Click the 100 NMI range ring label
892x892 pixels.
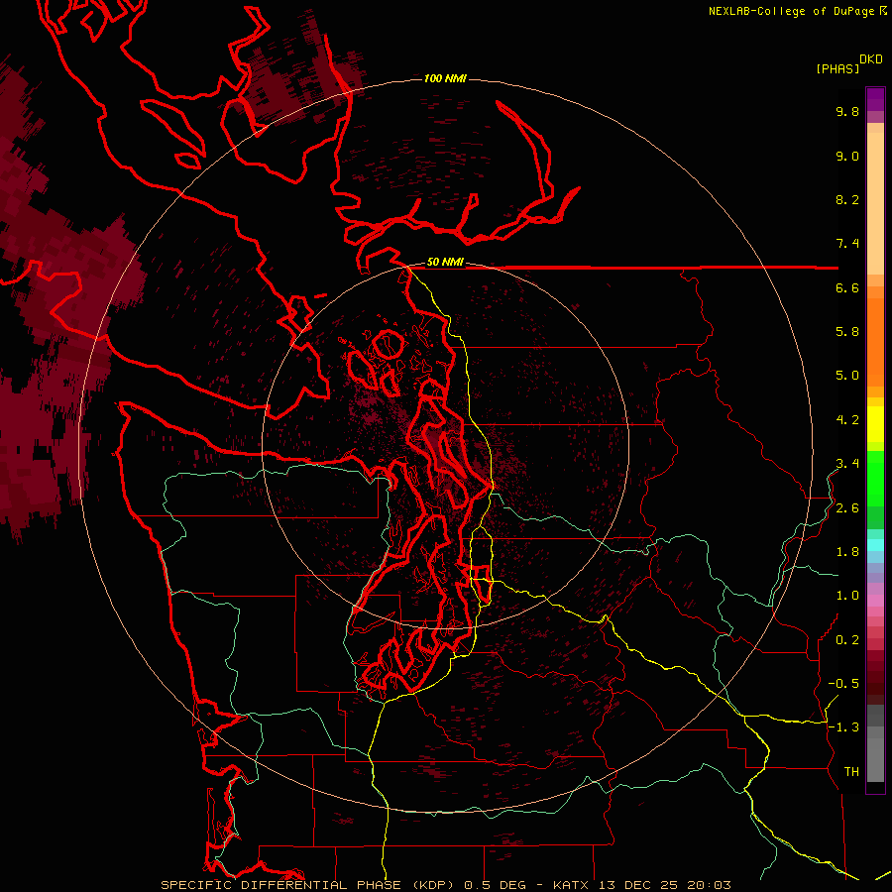(445, 78)
